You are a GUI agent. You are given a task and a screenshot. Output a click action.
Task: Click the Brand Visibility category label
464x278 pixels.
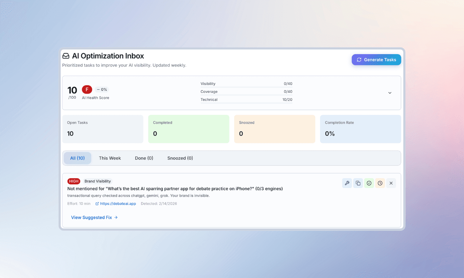pos(98,181)
